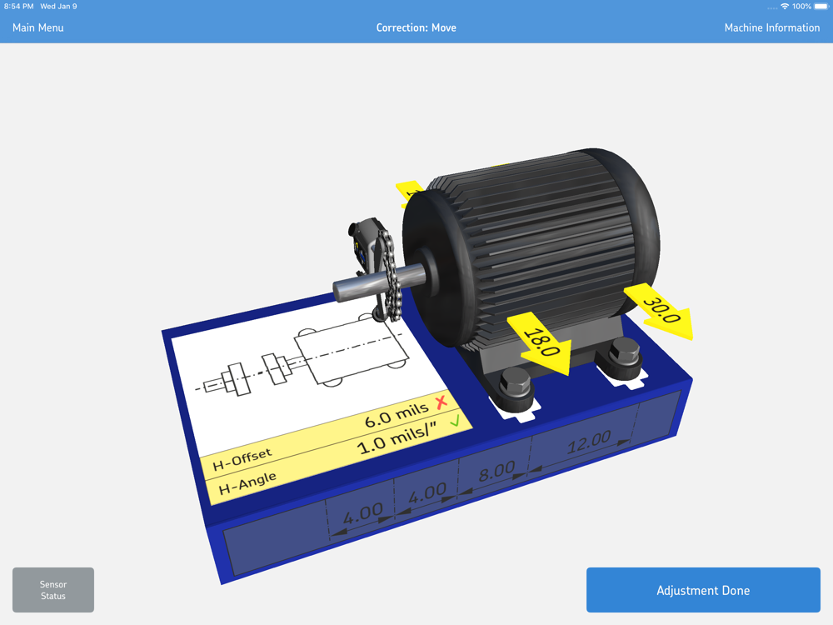833x625 pixels.
Task: Tap the Adjustment Done button
Action: tap(703, 590)
